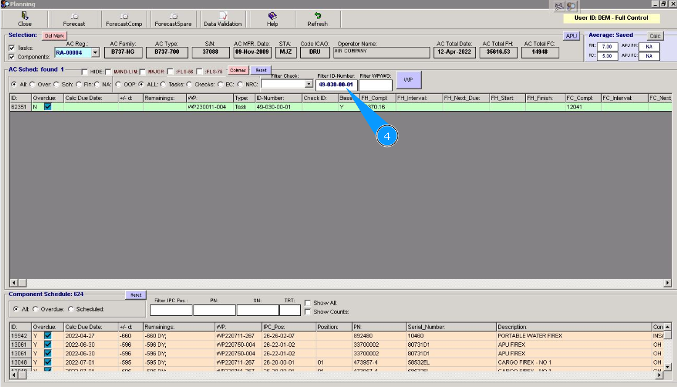This screenshot has height=388, width=677.
Task: Open the Help book icon
Action: 272,16
